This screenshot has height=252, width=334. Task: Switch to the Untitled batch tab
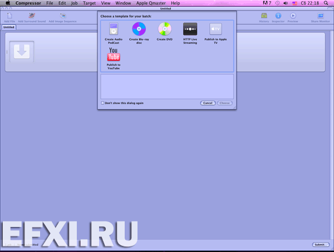[x=9, y=27]
